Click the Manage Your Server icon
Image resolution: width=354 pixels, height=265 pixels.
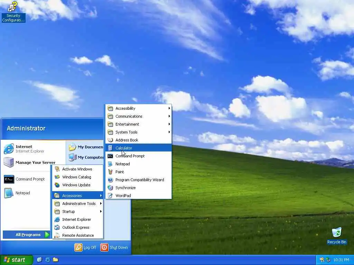9,163
